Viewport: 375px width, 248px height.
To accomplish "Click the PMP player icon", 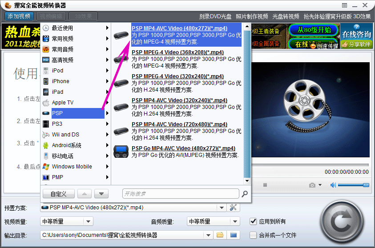I will 46,177.
